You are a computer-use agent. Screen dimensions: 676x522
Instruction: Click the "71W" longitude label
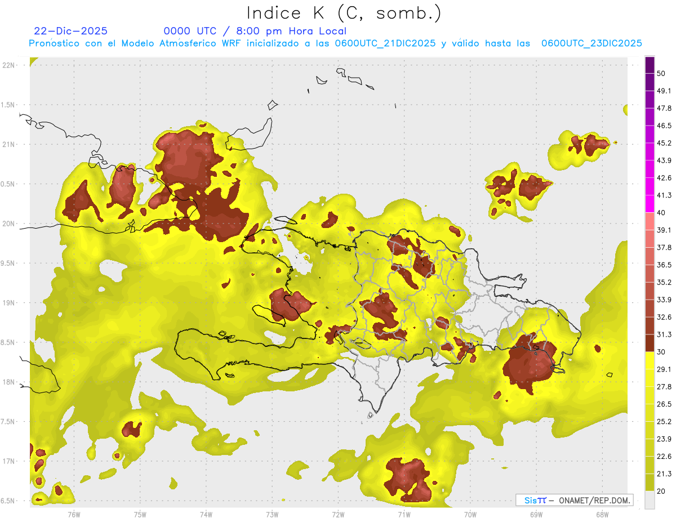[404, 514]
